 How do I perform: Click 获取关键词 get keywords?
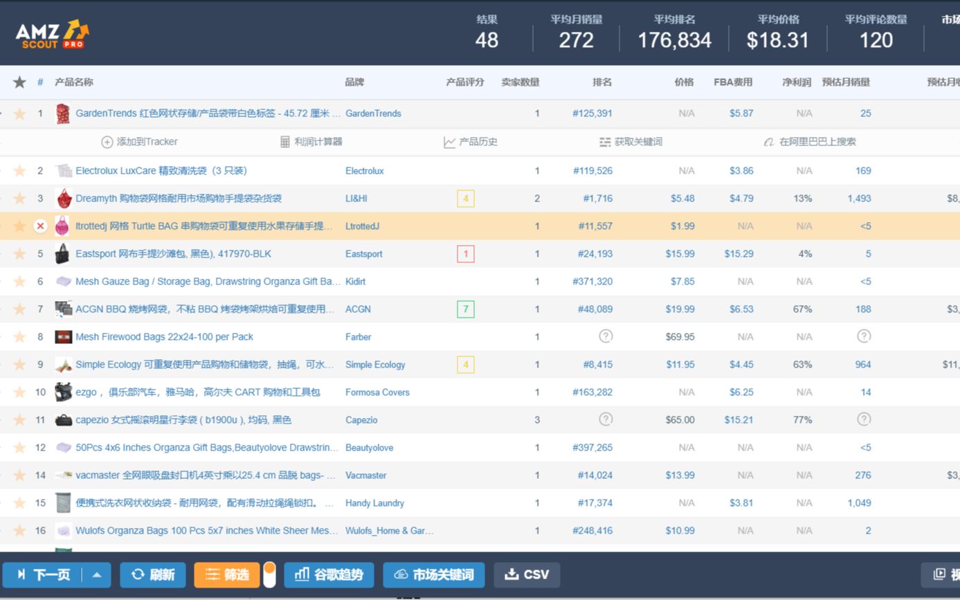[x=631, y=142]
